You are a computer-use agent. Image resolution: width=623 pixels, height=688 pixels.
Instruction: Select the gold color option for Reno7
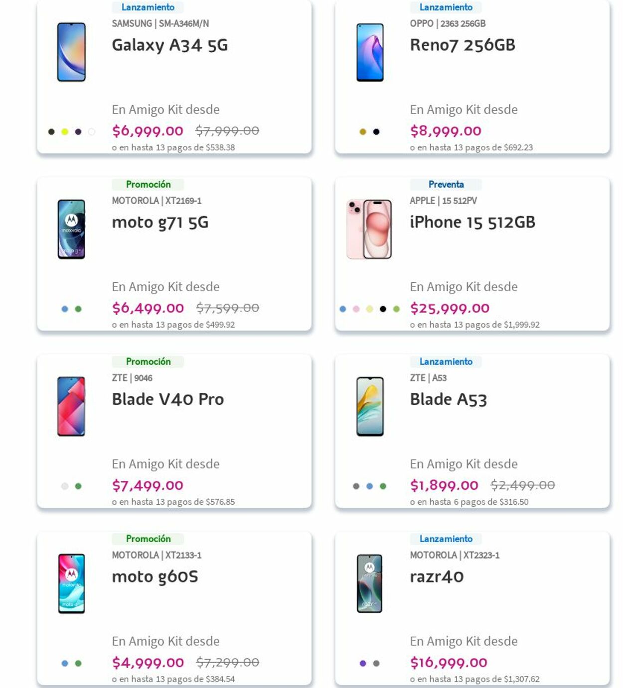pyautogui.click(x=363, y=132)
